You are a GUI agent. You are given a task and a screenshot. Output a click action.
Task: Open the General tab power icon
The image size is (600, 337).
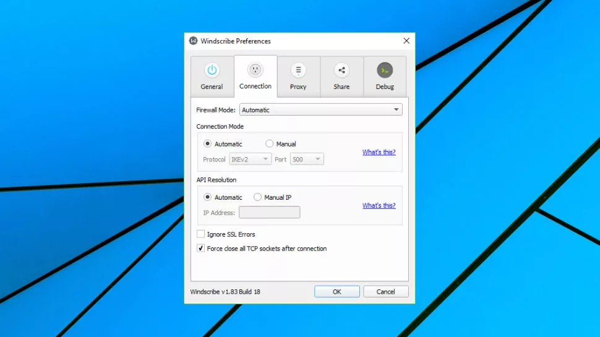point(212,70)
